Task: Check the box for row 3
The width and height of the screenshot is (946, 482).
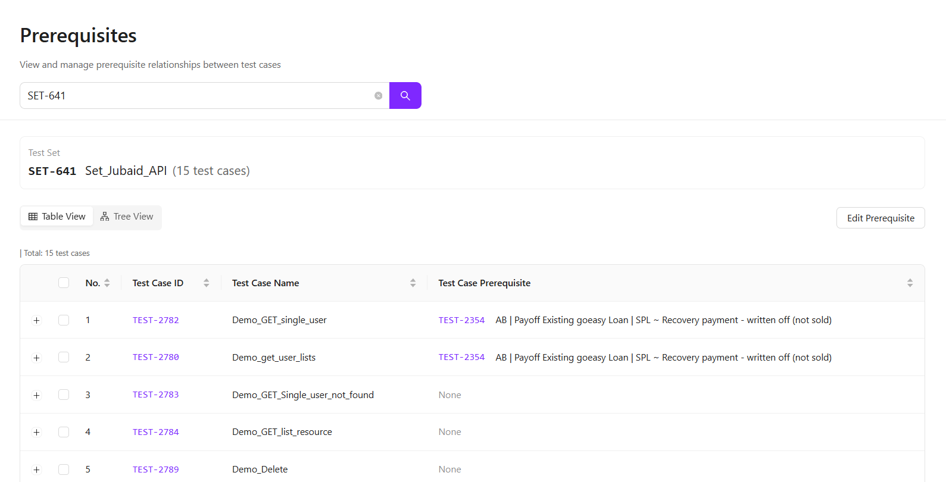Action: click(x=64, y=395)
